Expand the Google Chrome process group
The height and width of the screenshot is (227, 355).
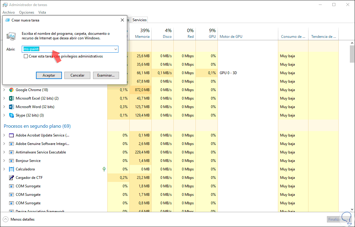4,90
